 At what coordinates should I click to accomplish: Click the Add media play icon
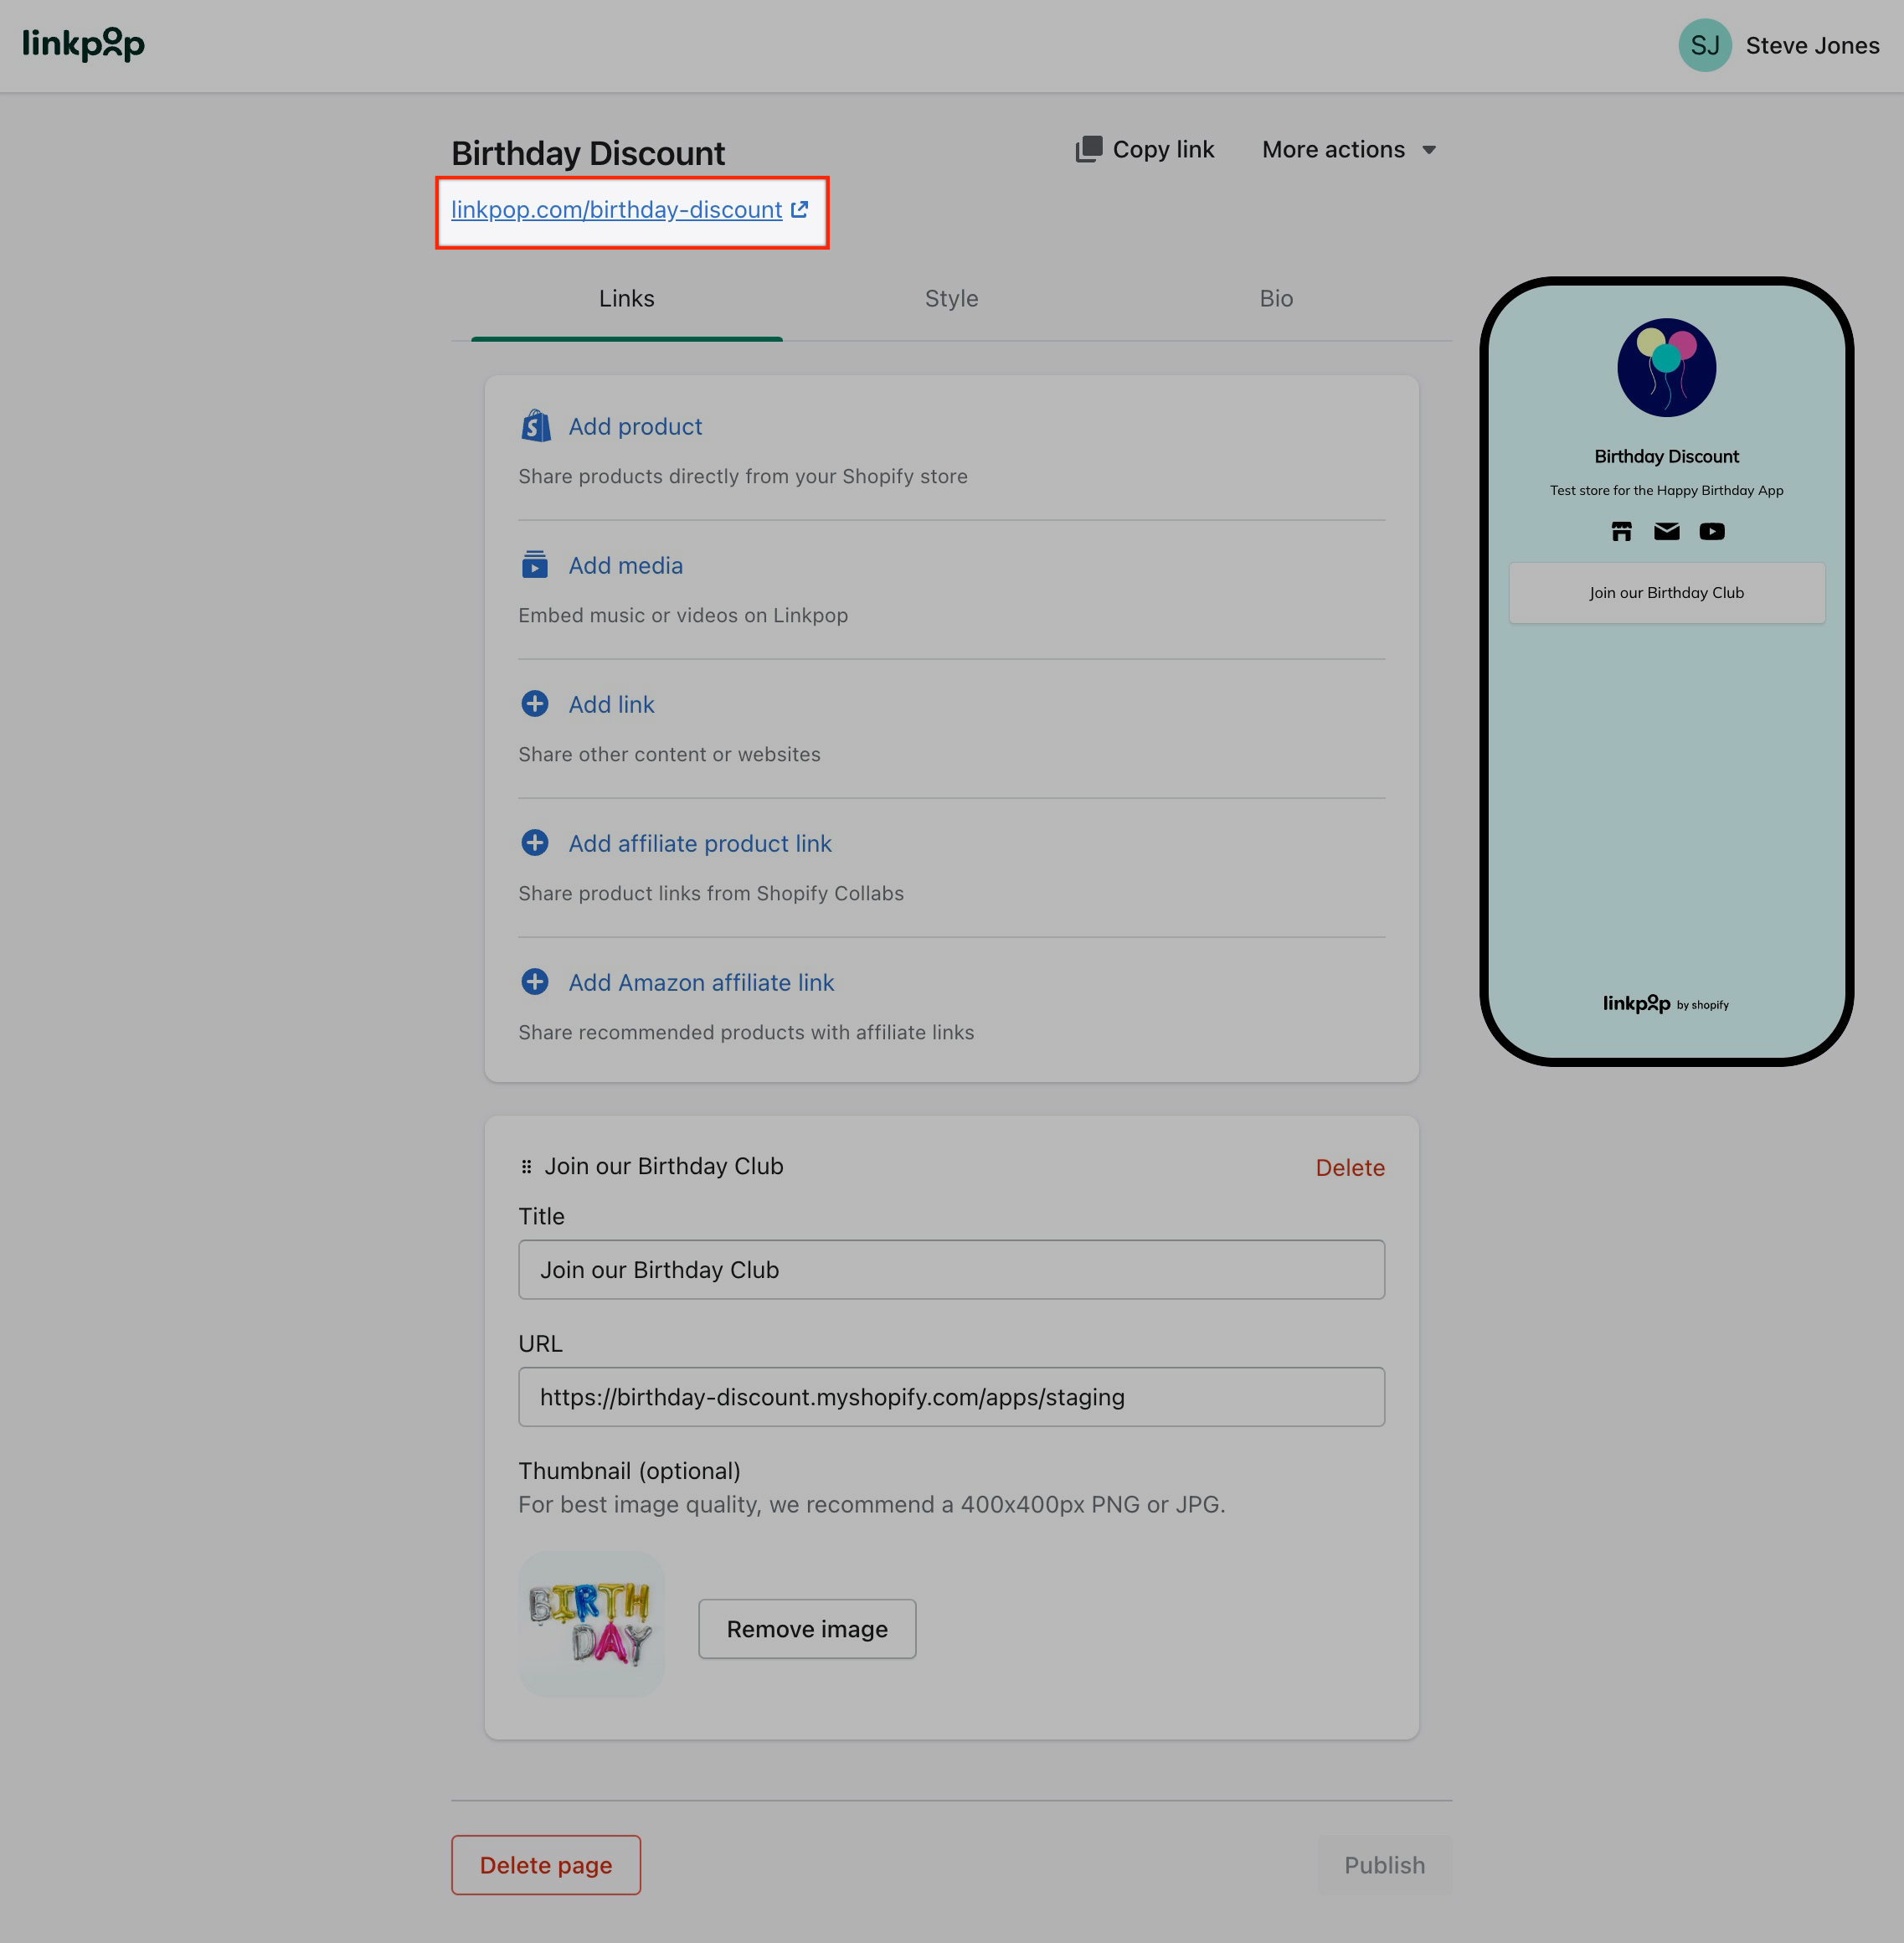tap(535, 564)
